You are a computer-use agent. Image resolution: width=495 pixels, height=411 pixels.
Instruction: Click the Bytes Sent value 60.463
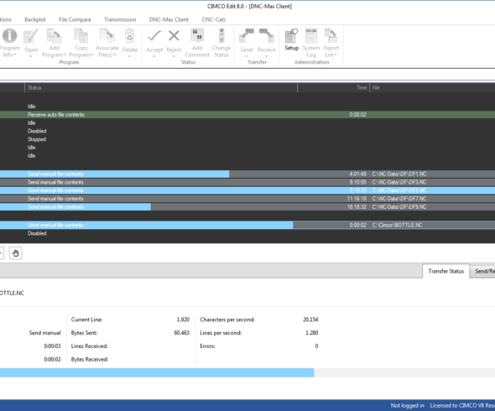point(181,333)
